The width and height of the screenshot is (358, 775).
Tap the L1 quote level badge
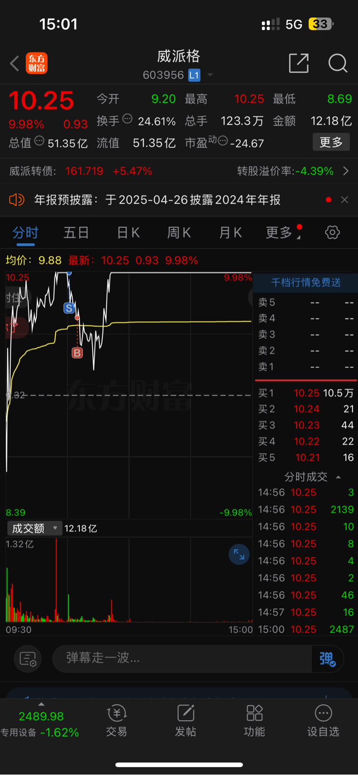(194, 75)
